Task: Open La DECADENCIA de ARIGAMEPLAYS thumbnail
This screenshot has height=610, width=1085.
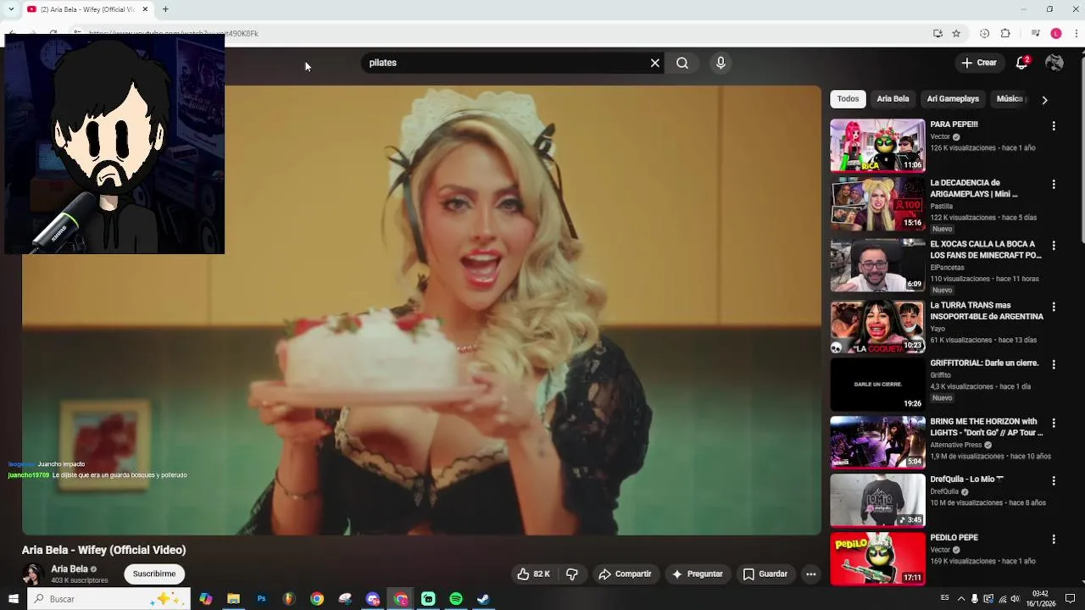Action: pos(877,204)
